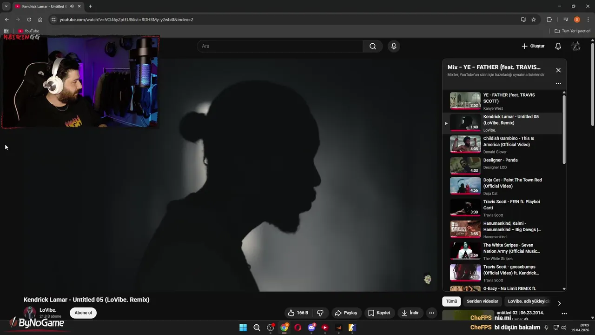Play Doja Cat - Paint The Town Red

click(502, 186)
